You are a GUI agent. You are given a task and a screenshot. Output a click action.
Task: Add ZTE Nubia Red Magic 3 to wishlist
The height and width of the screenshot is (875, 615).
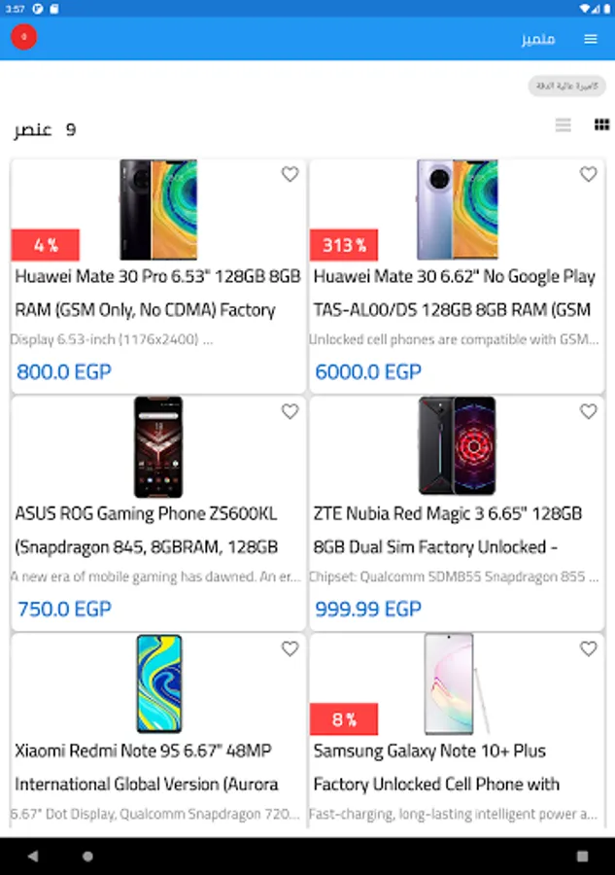588,411
